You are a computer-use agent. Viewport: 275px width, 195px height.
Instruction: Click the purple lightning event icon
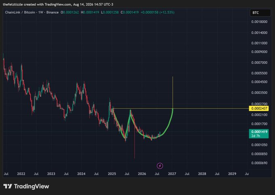(x=160, y=166)
